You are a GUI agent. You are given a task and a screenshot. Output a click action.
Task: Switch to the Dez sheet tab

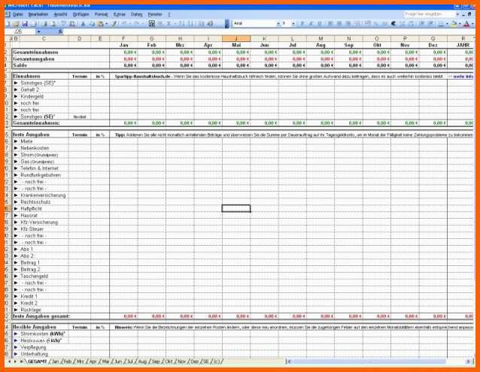(194, 361)
